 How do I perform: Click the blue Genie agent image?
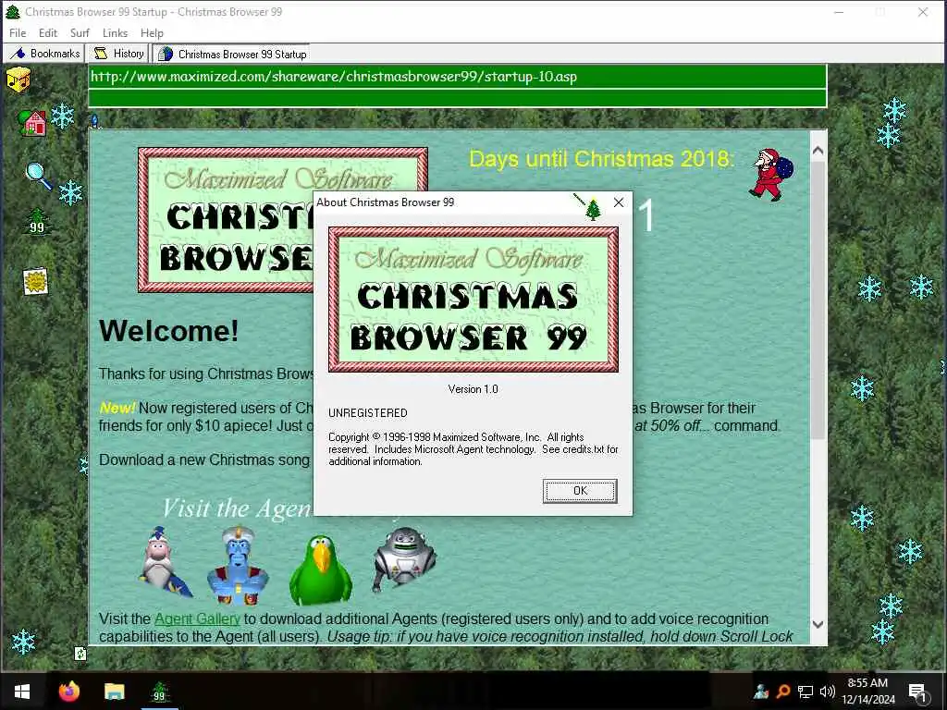(x=238, y=566)
